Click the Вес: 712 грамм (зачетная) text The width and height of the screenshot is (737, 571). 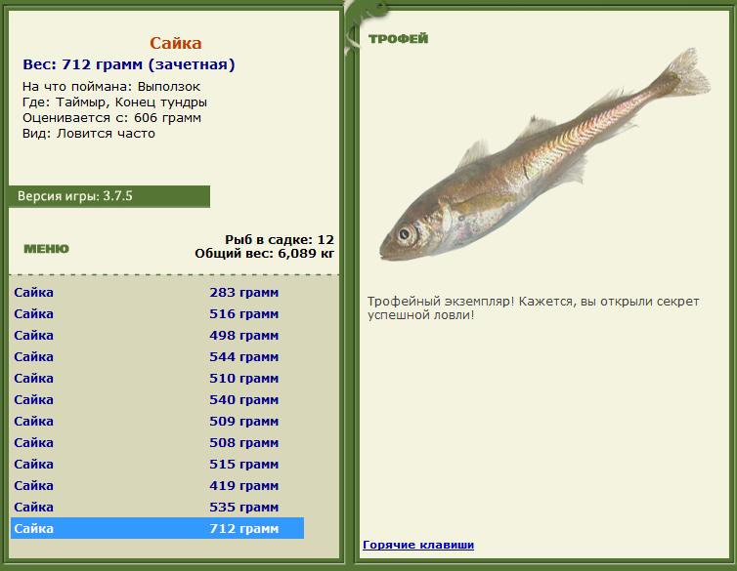128,65
